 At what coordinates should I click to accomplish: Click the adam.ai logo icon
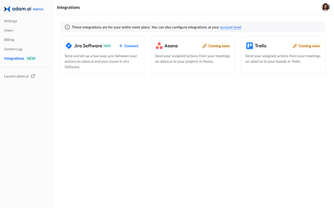coord(7,9)
